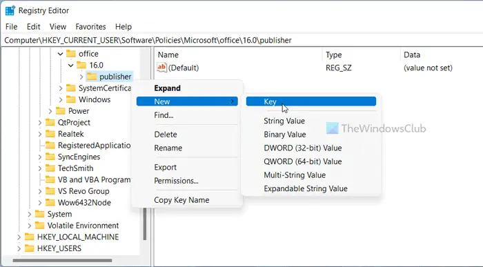Screen dimensions: 483x267
Task: Expand the Wow6432Node tree node
Action: [40, 203]
